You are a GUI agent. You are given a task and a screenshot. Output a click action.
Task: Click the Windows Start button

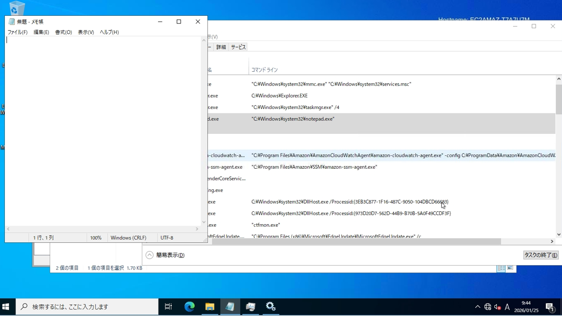(x=6, y=306)
